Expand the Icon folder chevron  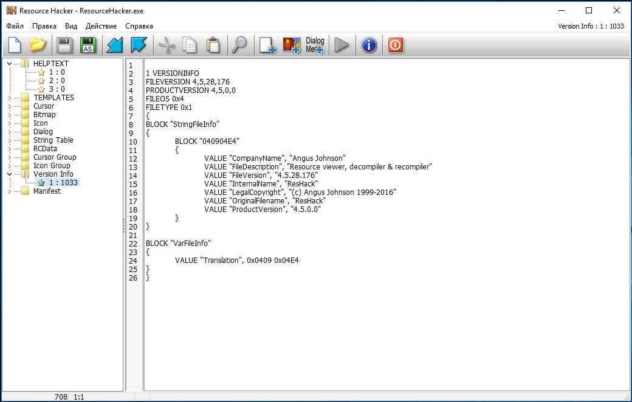coord(9,123)
